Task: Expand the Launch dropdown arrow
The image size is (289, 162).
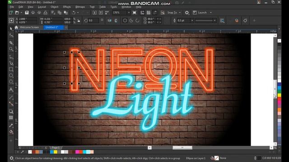Action: click(x=211, y=13)
